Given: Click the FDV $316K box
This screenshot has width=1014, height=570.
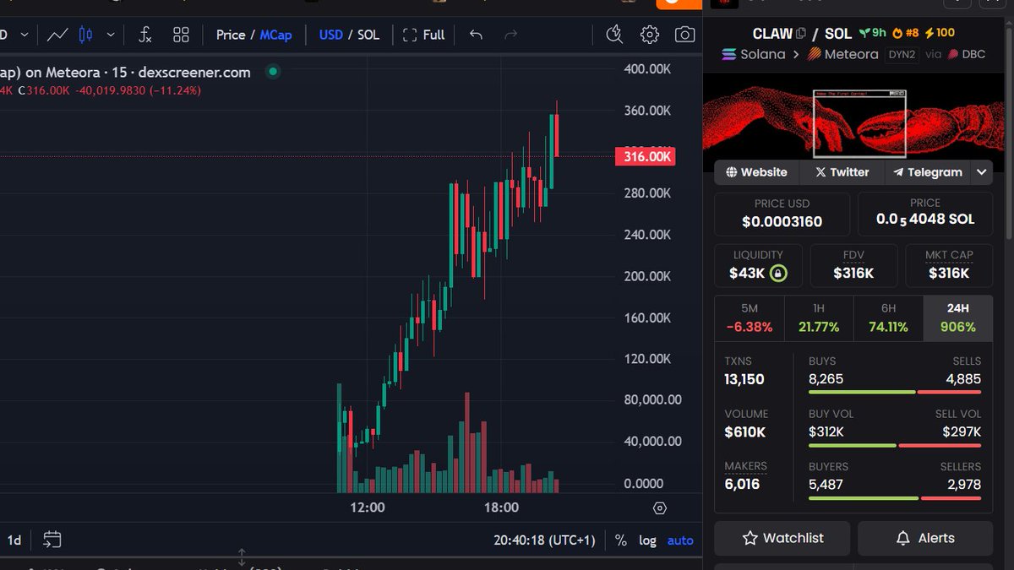Looking at the screenshot, I should tap(853, 265).
